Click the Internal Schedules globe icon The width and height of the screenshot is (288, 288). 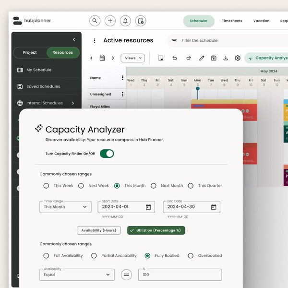(x=20, y=103)
